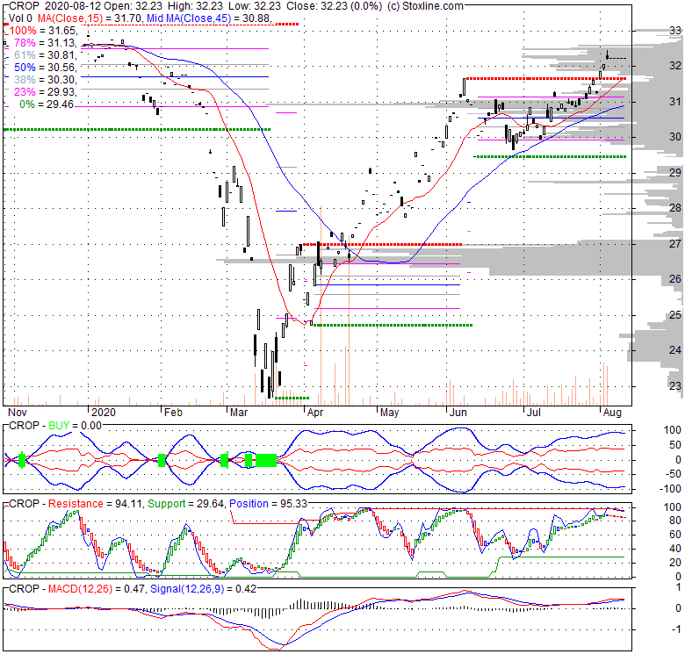685x654 pixels.
Task: Click the 'Jul' label on time axis
Action: [534, 413]
